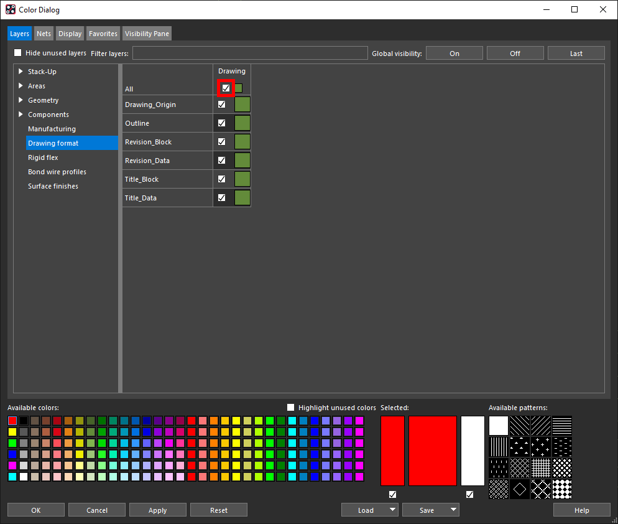The height and width of the screenshot is (524, 618).
Task: Open the Favorites tab
Action: pos(103,34)
